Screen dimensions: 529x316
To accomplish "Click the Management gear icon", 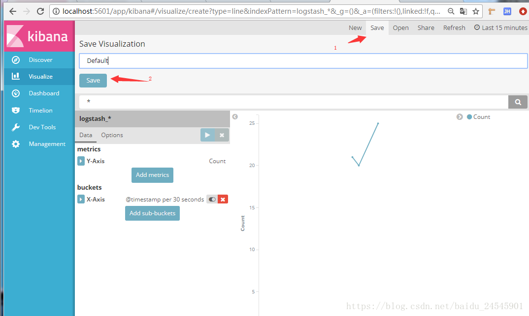I will pos(16,144).
